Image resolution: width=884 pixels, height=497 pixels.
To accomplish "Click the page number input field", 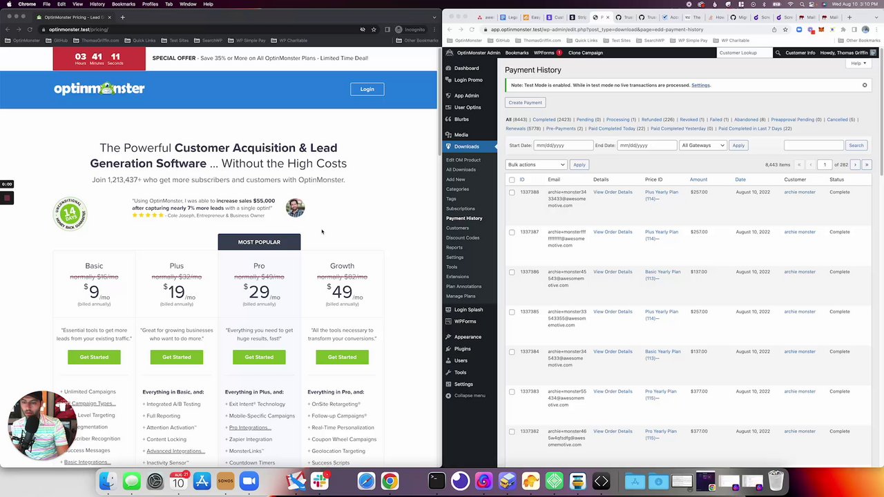I will (824, 164).
